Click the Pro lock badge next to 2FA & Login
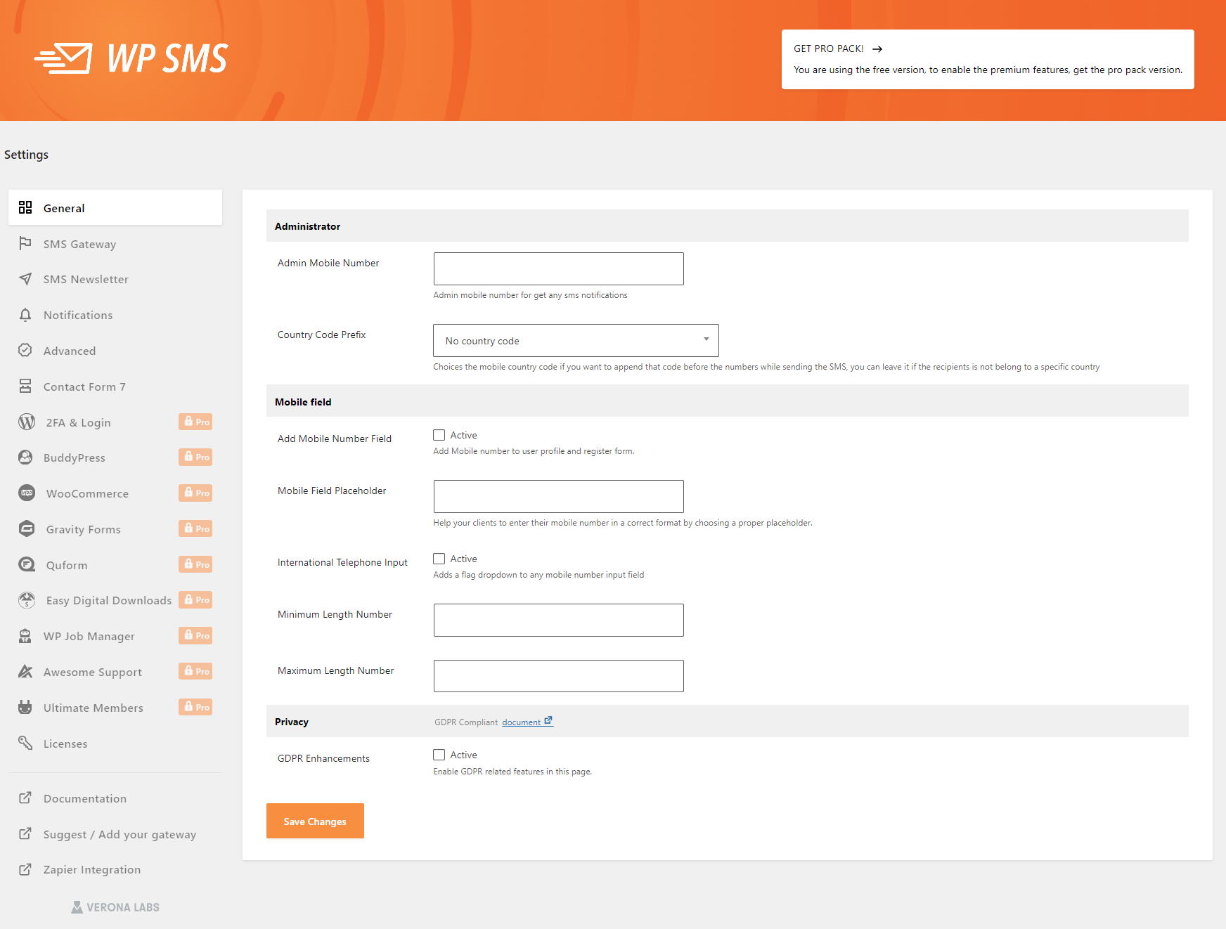Screen dimensions: 1226x929 click(195, 422)
